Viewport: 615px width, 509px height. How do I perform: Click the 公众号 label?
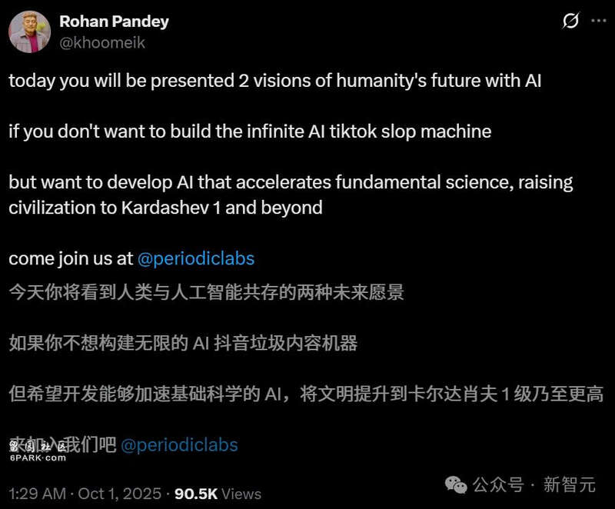tap(498, 484)
